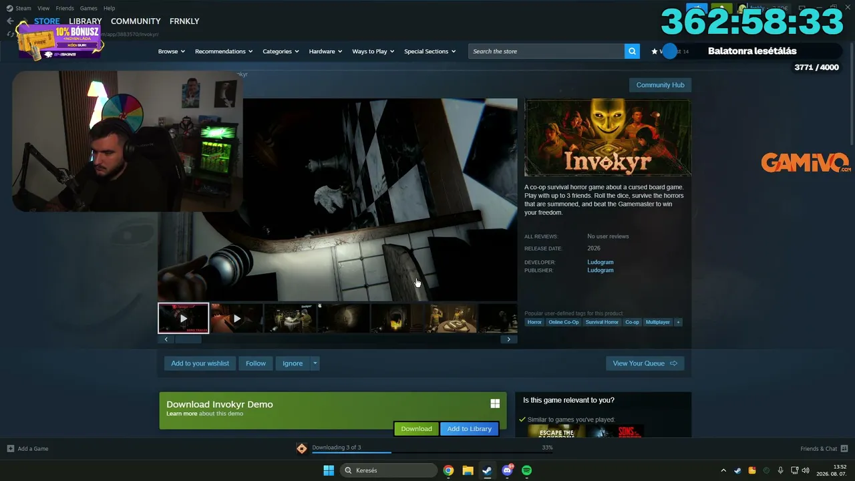Switch to the LIBRARY tab
855x481 pixels.
pyautogui.click(x=85, y=21)
